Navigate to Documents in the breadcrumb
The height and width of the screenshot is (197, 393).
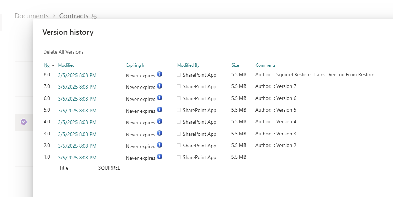pos(32,16)
